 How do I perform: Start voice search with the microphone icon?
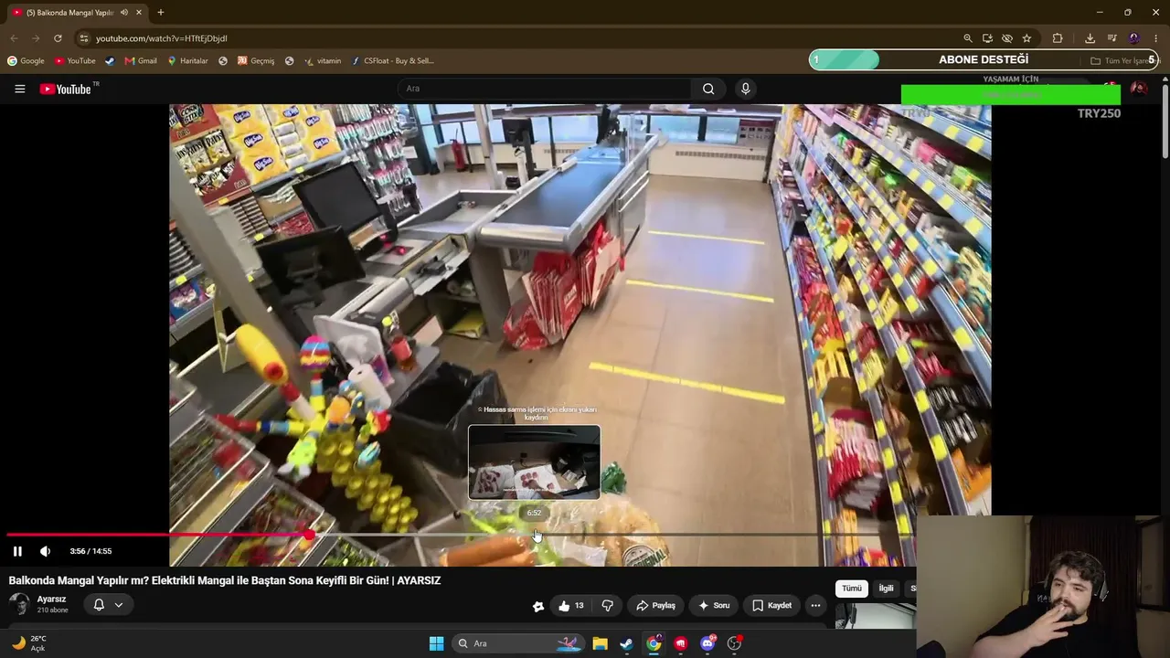click(x=745, y=89)
